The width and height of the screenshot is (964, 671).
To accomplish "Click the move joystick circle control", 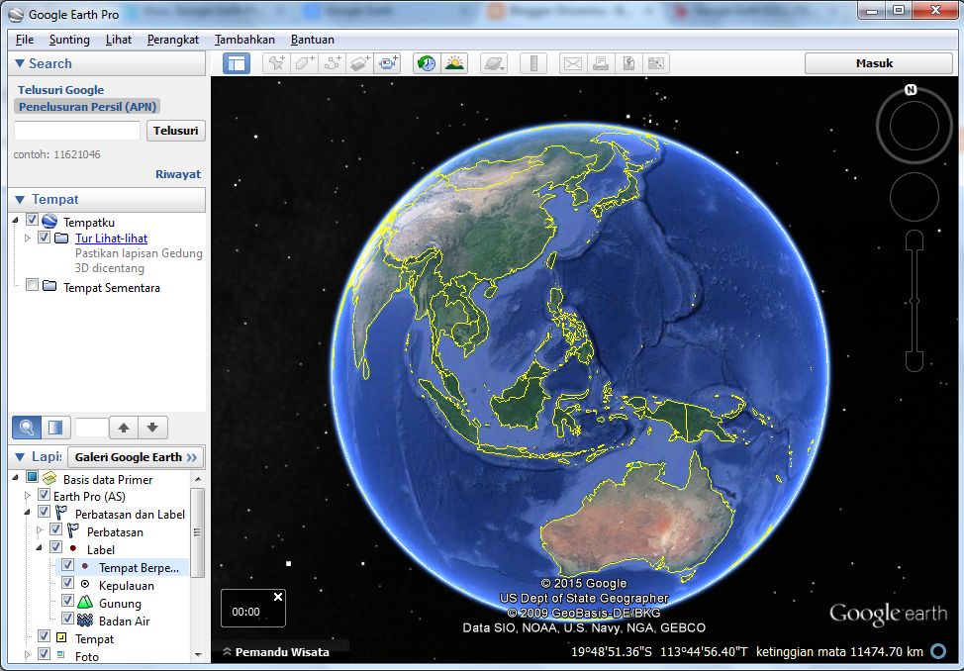I will (915, 197).
